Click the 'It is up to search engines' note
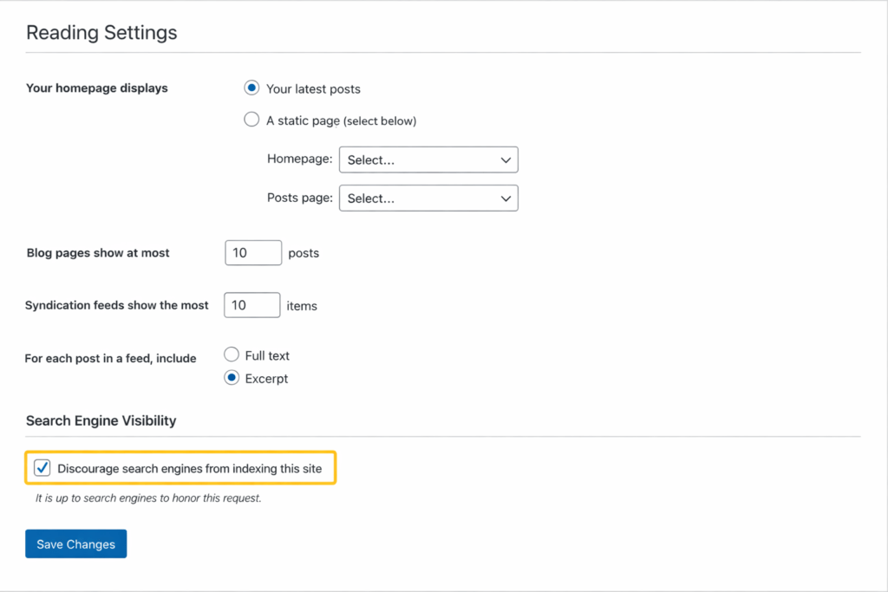This screenshot has width=888, height=592. pos(148,498)
